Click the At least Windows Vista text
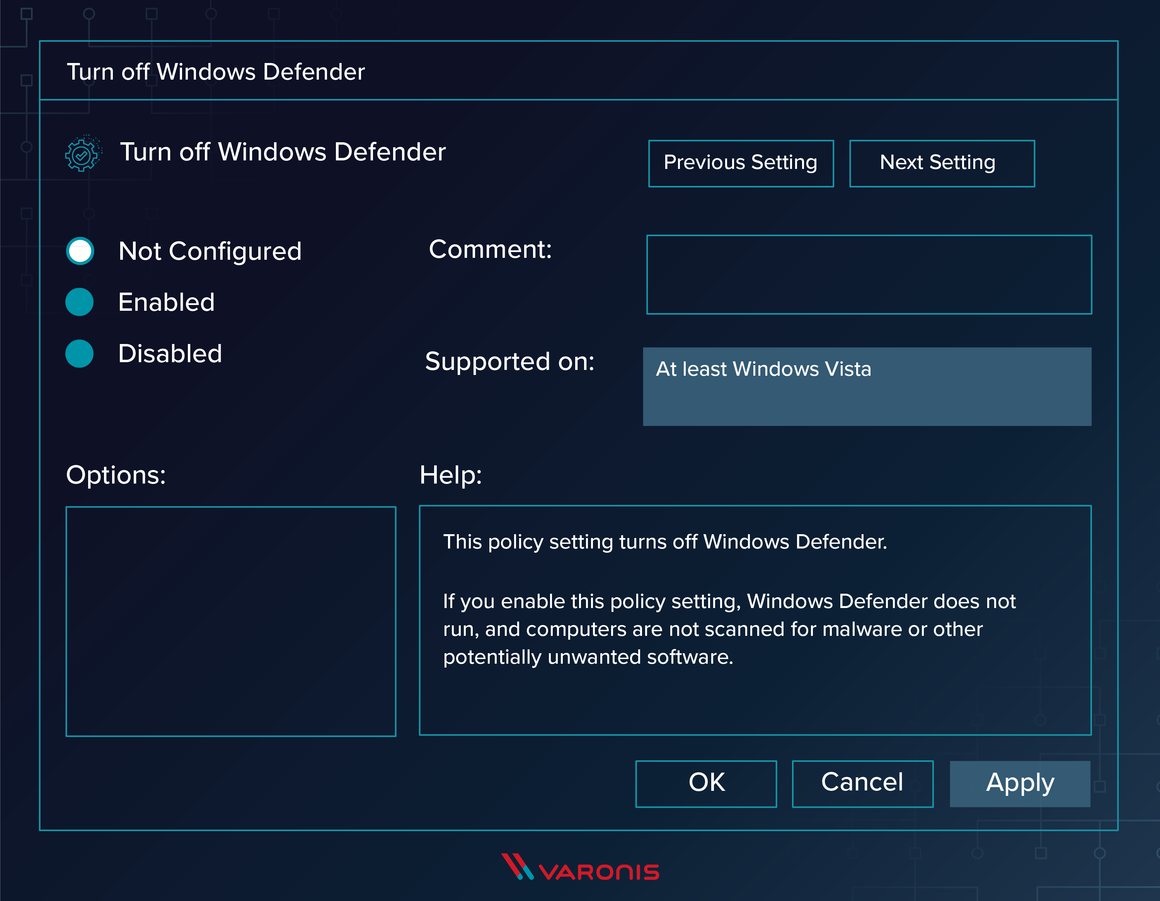Viewport: 1160px width, 901px height. pos(763,369)
